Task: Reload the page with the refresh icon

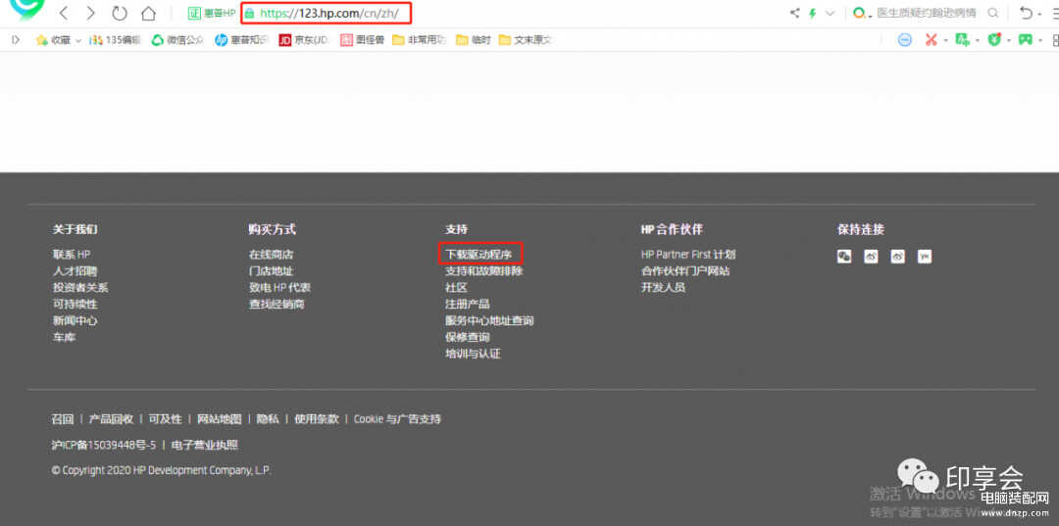Action: coord(120,13)
